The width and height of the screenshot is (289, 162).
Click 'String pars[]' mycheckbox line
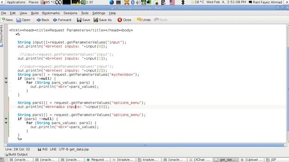(x=78, y=75)
